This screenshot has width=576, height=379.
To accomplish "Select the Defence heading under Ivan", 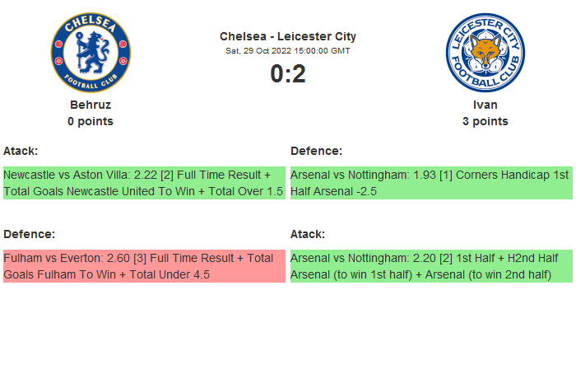I will pyautogui.click(x=316, y=151).
